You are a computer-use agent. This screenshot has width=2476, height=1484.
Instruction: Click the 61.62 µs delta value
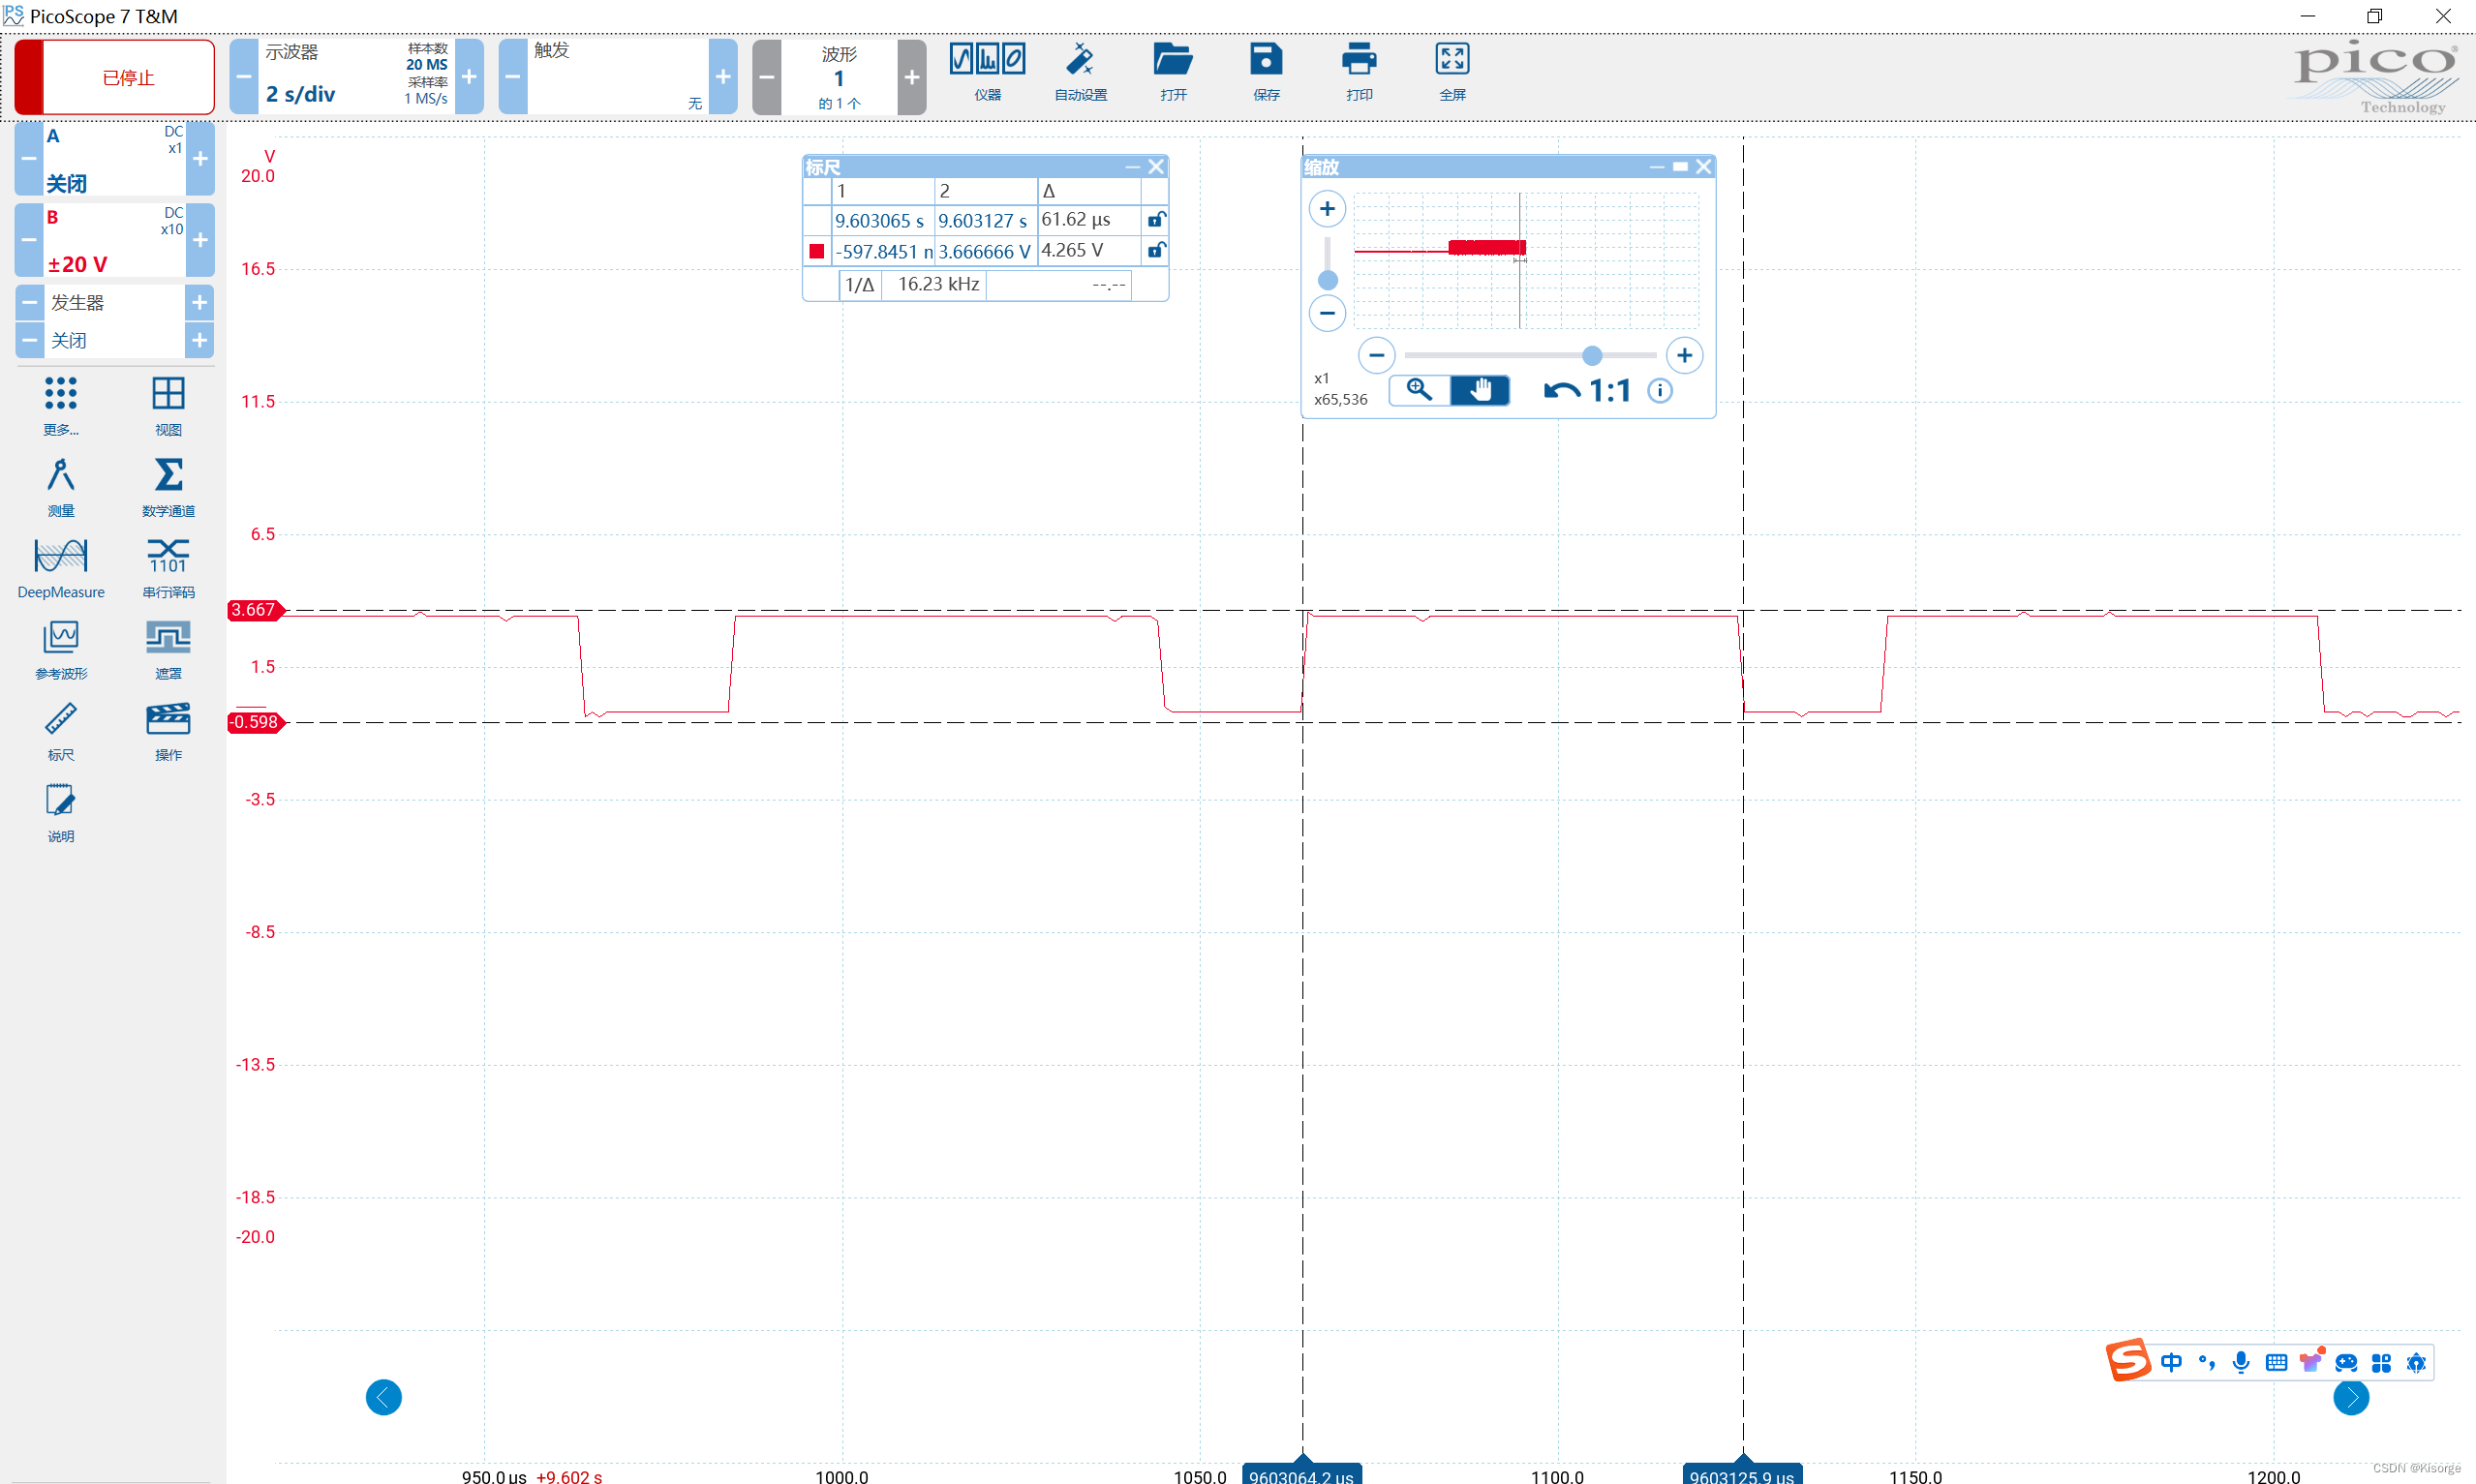click(1076, 219)
